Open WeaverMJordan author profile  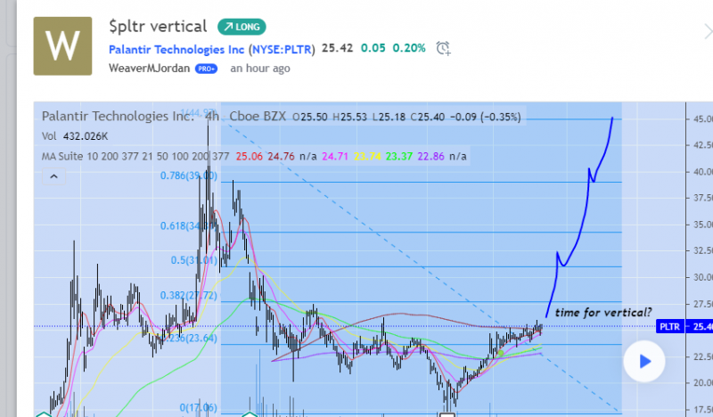point(150,68)
